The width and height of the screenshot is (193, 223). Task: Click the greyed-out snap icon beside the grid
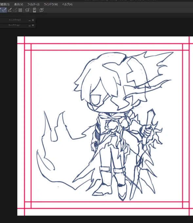tap(15, 10)
